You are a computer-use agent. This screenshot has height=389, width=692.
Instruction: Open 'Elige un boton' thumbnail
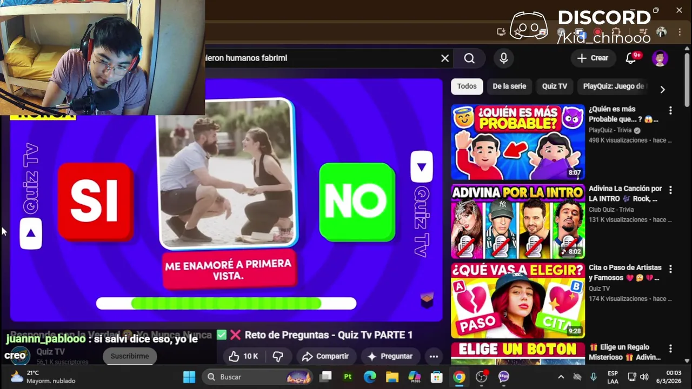pyautogui.click(x=518, y=353)
